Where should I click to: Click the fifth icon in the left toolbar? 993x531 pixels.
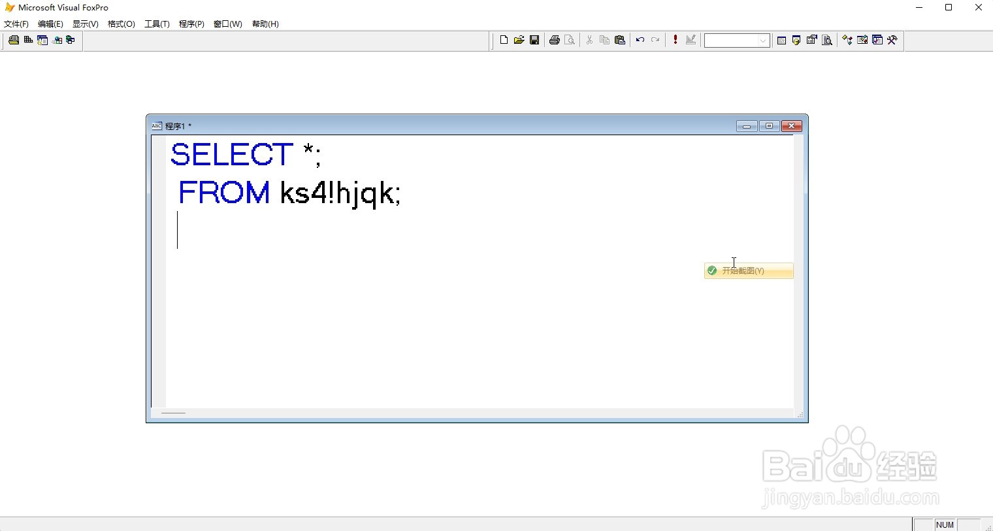click(71, 40)
